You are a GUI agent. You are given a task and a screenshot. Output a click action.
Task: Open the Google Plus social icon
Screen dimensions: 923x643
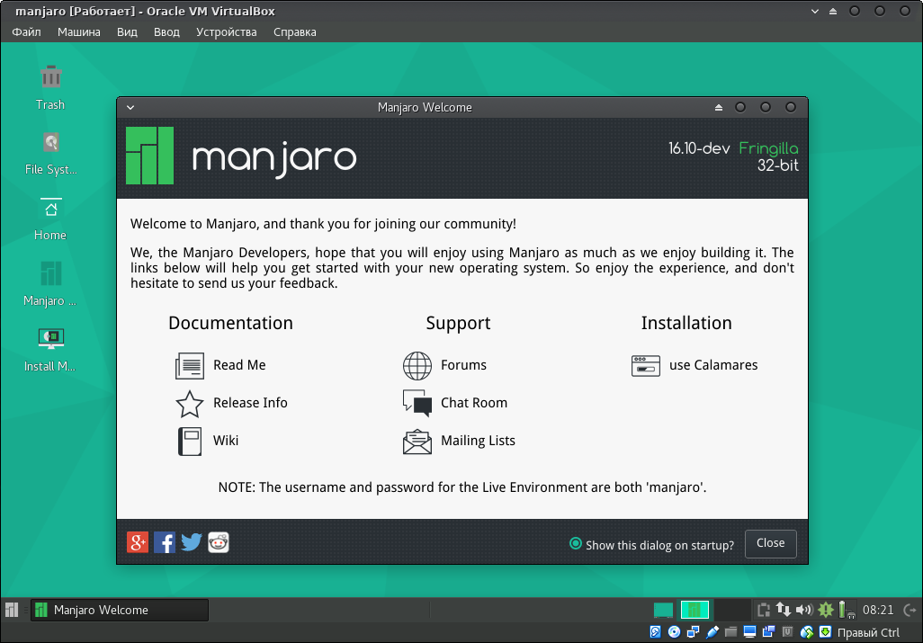click(138, 542)
